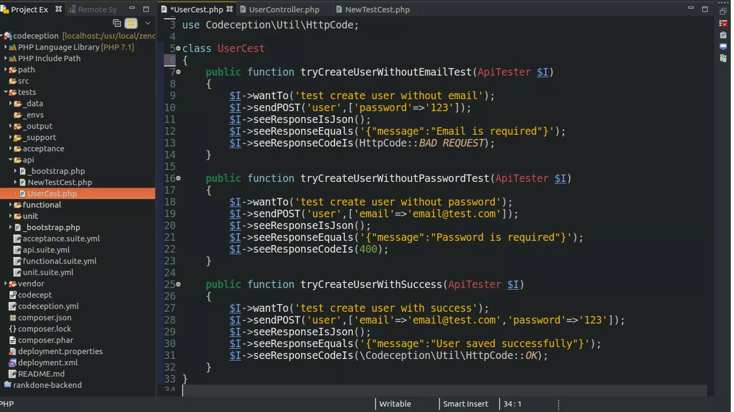734x412 pixels.
Task: Switch to the UserController.php tab
Action: pyautogui.click(x=283, y=10)
